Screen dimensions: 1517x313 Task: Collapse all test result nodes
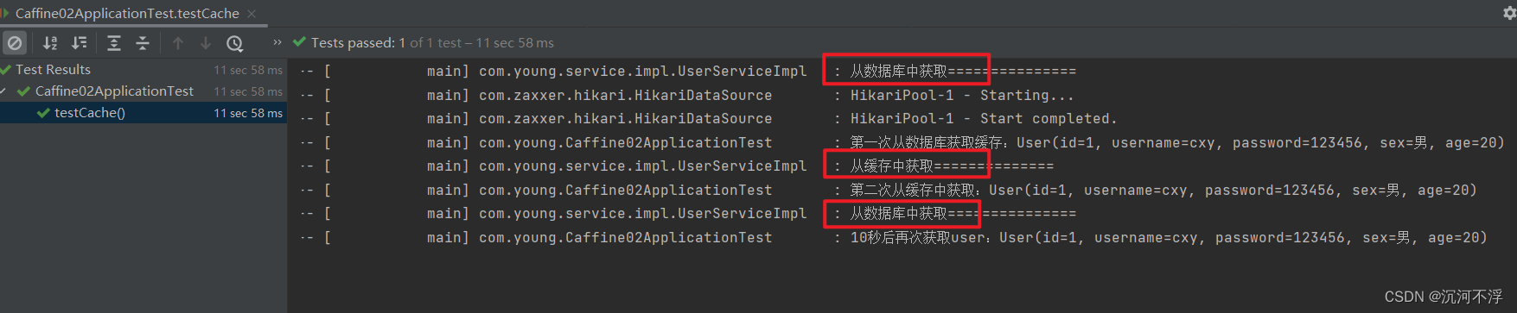pos(143,43)
